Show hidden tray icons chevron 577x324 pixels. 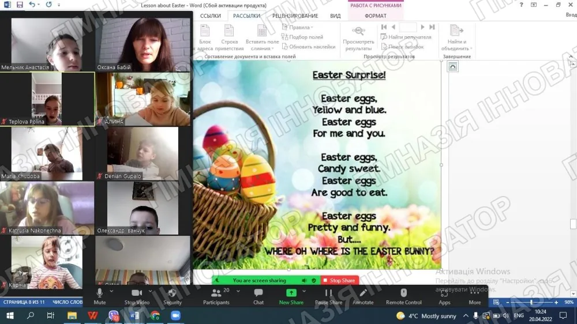tap(466, 315)
